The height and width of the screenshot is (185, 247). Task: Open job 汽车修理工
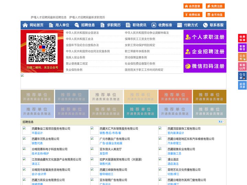pyautogui.click(x=174, y=143)
